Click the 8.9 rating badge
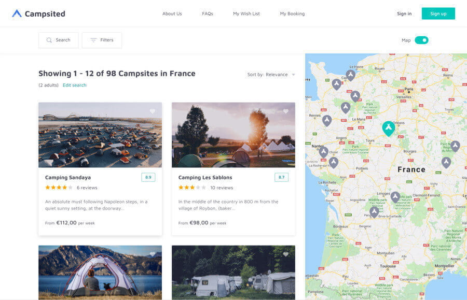This screenshot has height=300, width=467. pos(148,177)
